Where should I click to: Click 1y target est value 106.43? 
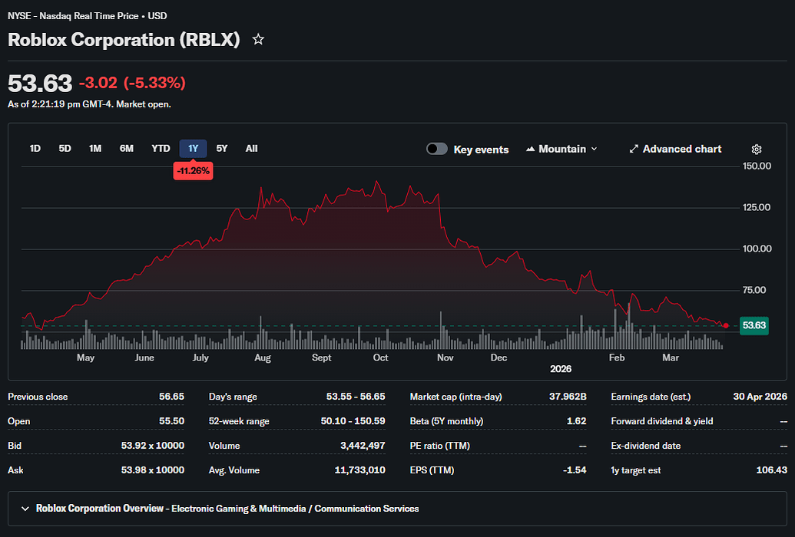pyautogui.click(x=772, y=469)
